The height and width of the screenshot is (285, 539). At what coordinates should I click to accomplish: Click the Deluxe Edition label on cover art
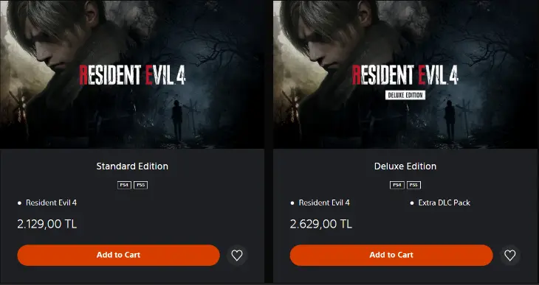point(405,95)
